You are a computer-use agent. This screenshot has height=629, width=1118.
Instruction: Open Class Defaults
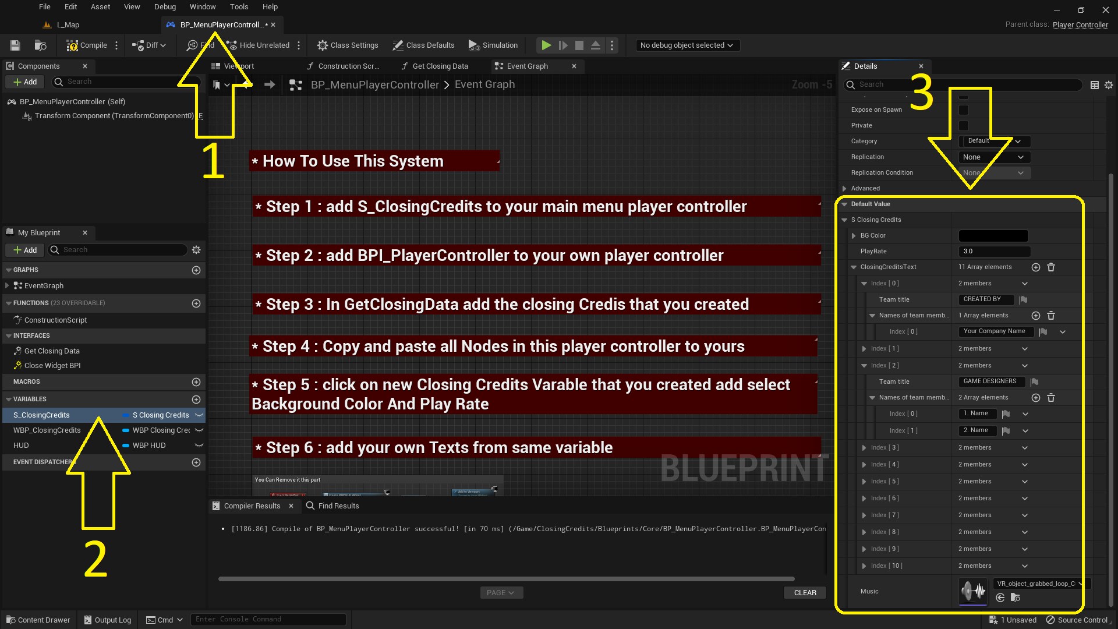424,45
